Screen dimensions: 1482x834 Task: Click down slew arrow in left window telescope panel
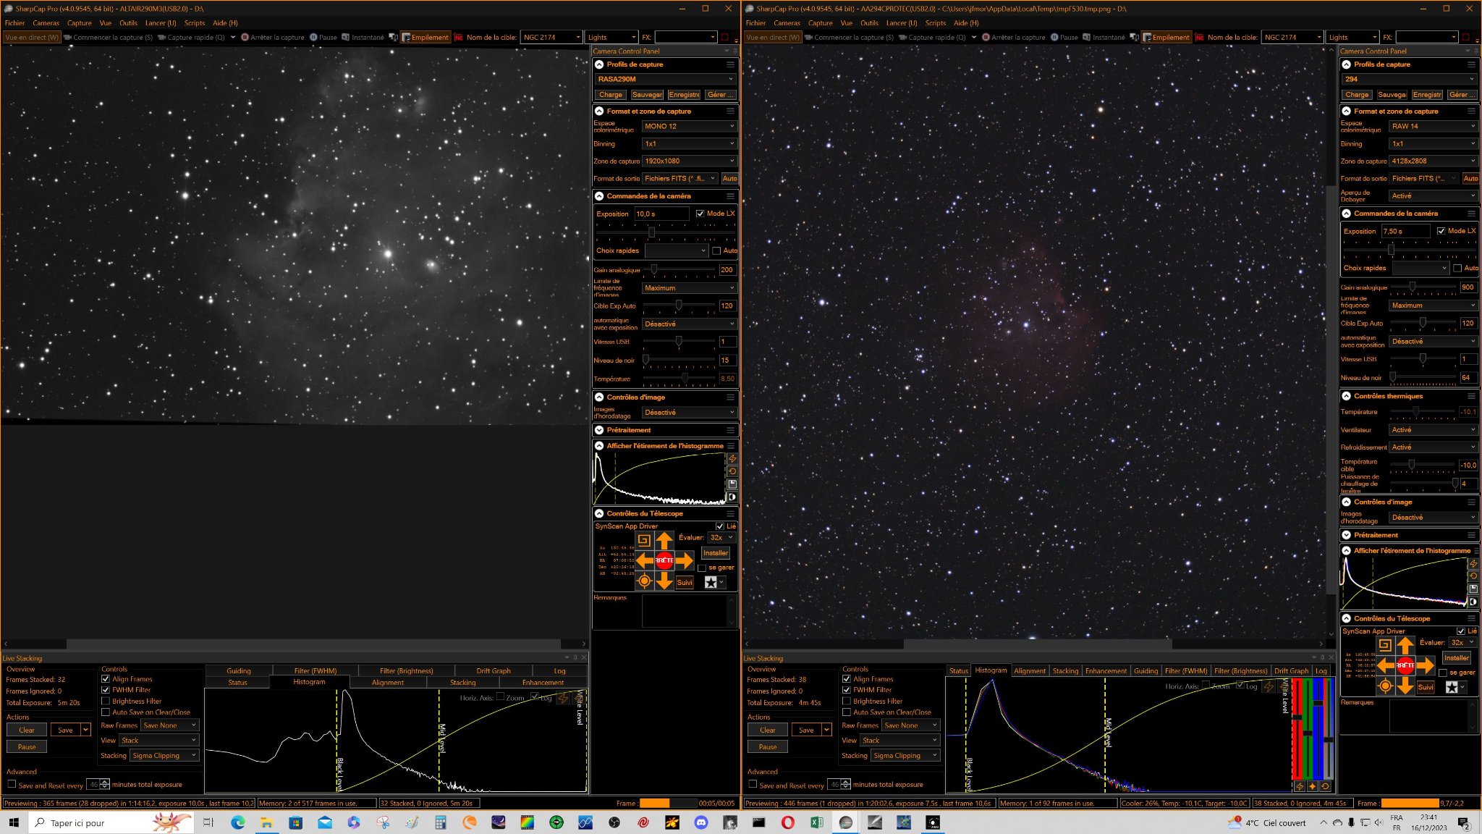coord(664,581)
